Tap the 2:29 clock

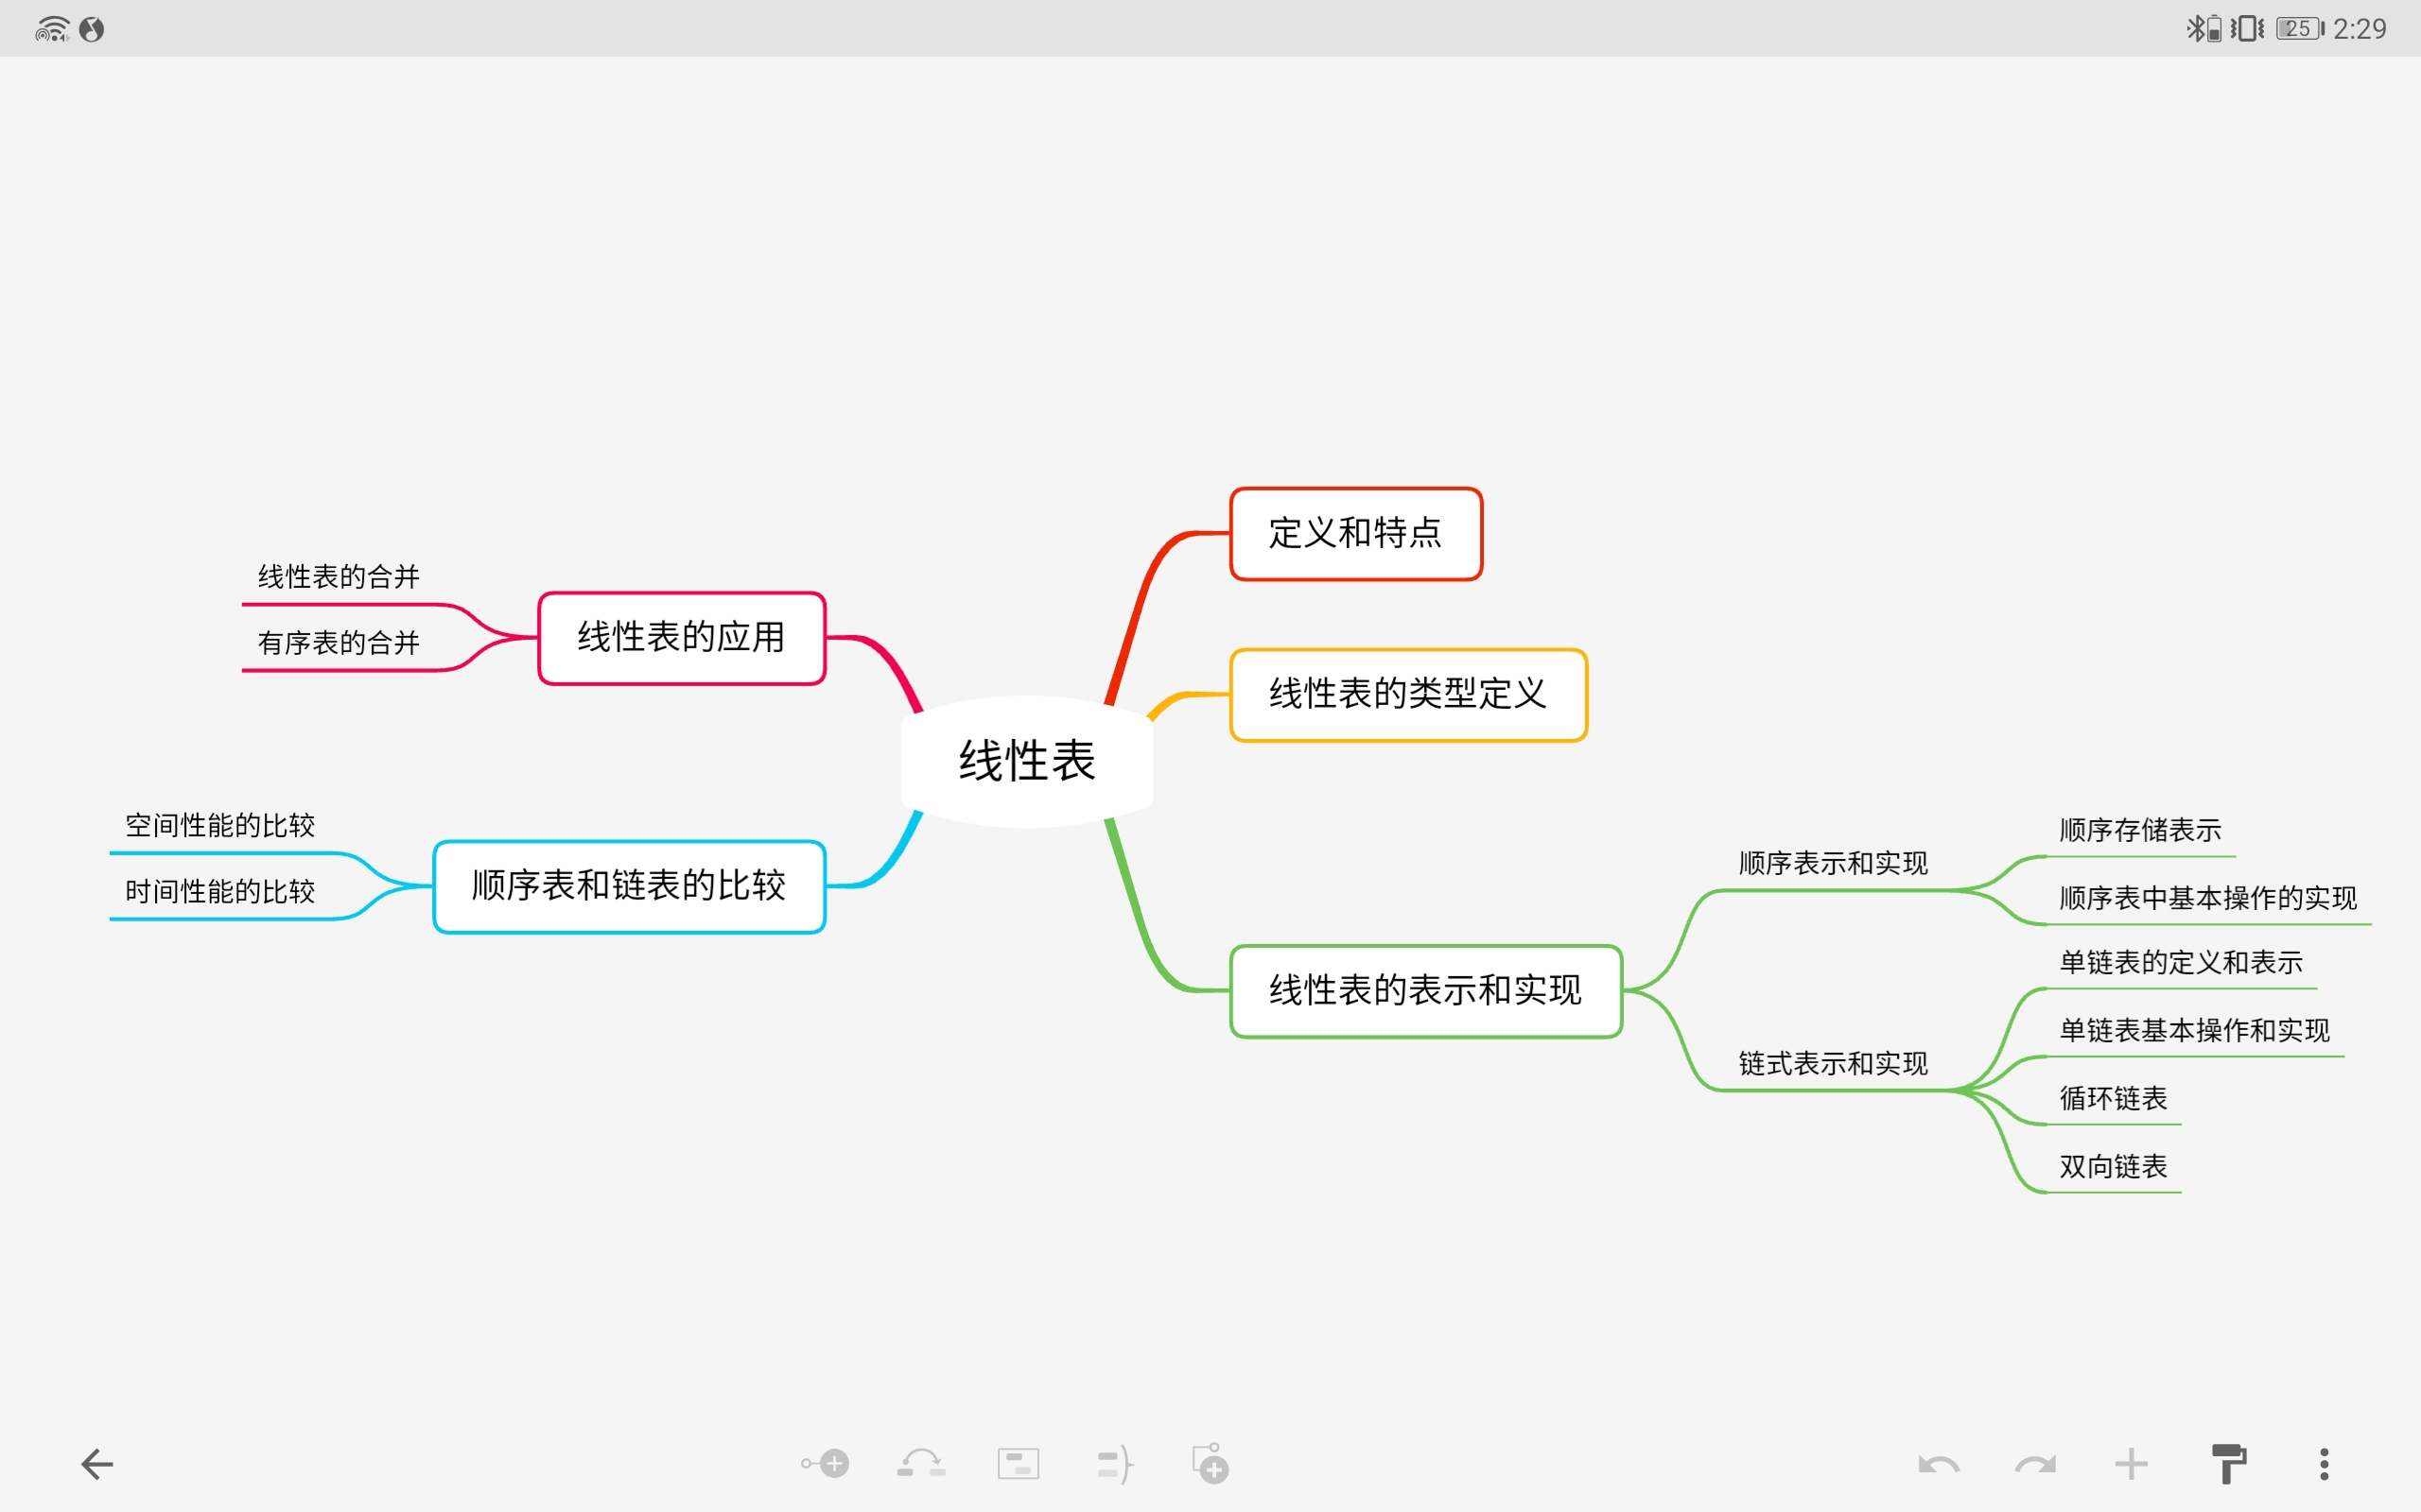pyautogui.click(x=2360, y=28)
